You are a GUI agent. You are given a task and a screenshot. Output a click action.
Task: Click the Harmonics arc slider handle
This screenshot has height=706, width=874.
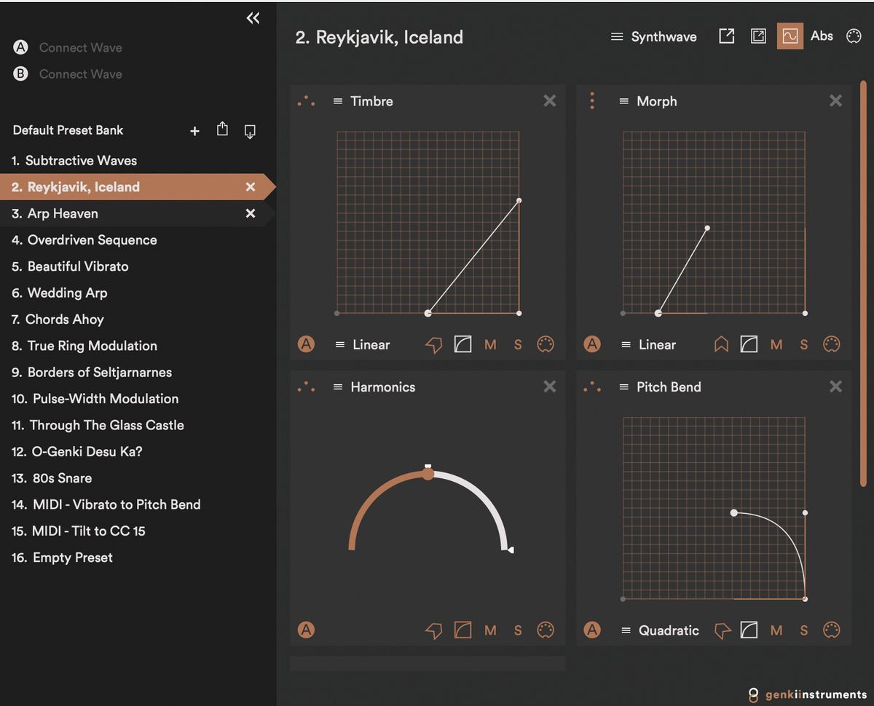428,474
